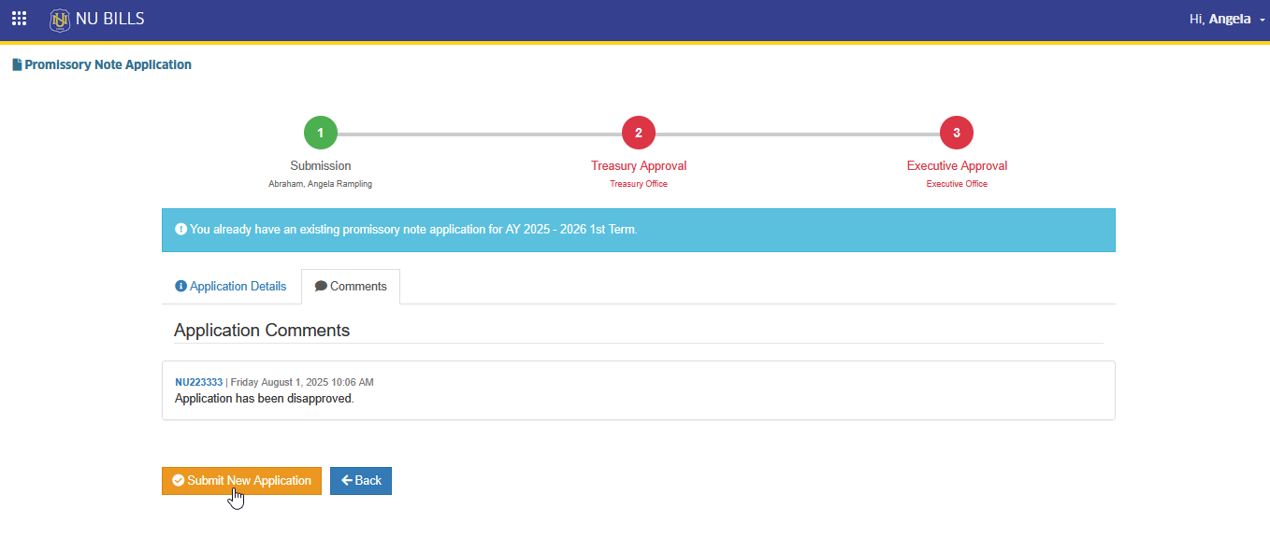Click the Executive Approval step label
This screenshot has width=1270, height=537.
pyautogui.click(x=957, y=166)
